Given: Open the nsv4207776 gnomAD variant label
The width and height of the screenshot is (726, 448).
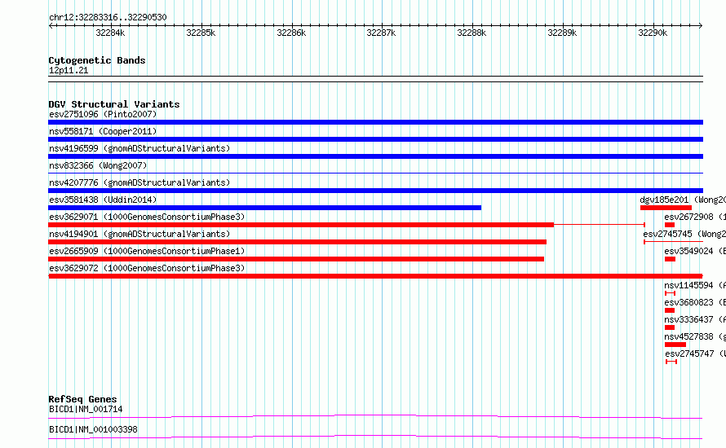Looking at the screenshot, I should pos(139,182).
